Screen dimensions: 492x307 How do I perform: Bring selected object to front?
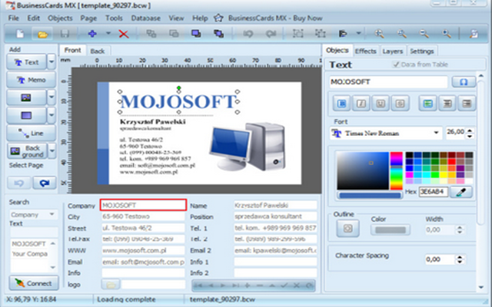196,34
